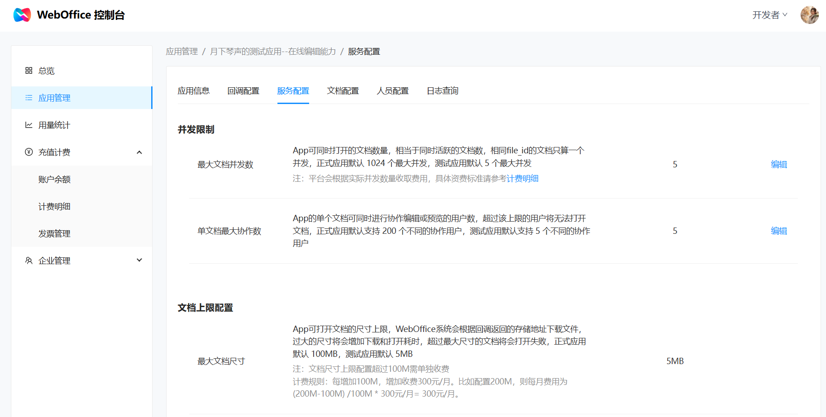Open 账户余额 submenu item
Viewport: 826px width, 417px height.
click(82, 179)
